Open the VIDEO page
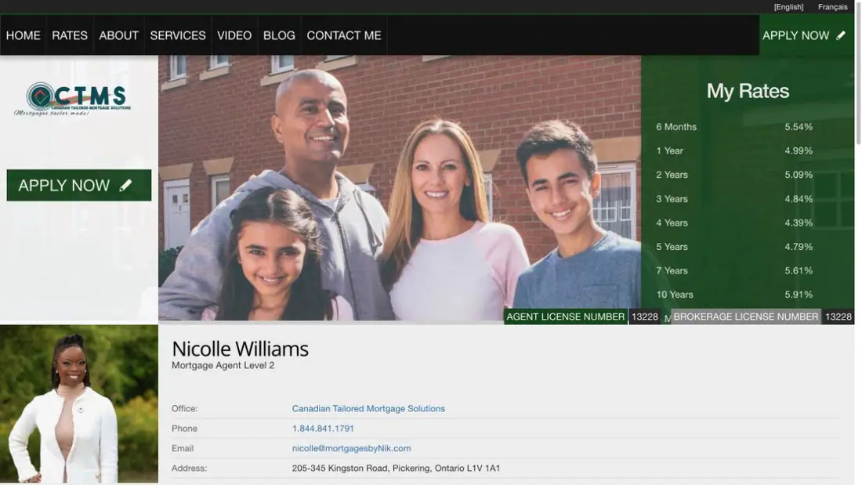This screenshot has width=862, height=485. pos(234,35)
